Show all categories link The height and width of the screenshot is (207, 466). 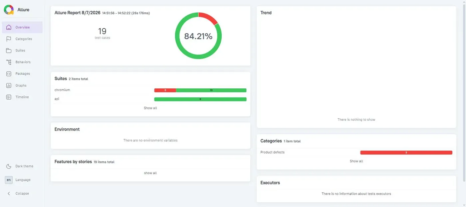356,161
